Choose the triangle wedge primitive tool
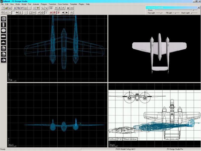201x151 pixels. 4,42
